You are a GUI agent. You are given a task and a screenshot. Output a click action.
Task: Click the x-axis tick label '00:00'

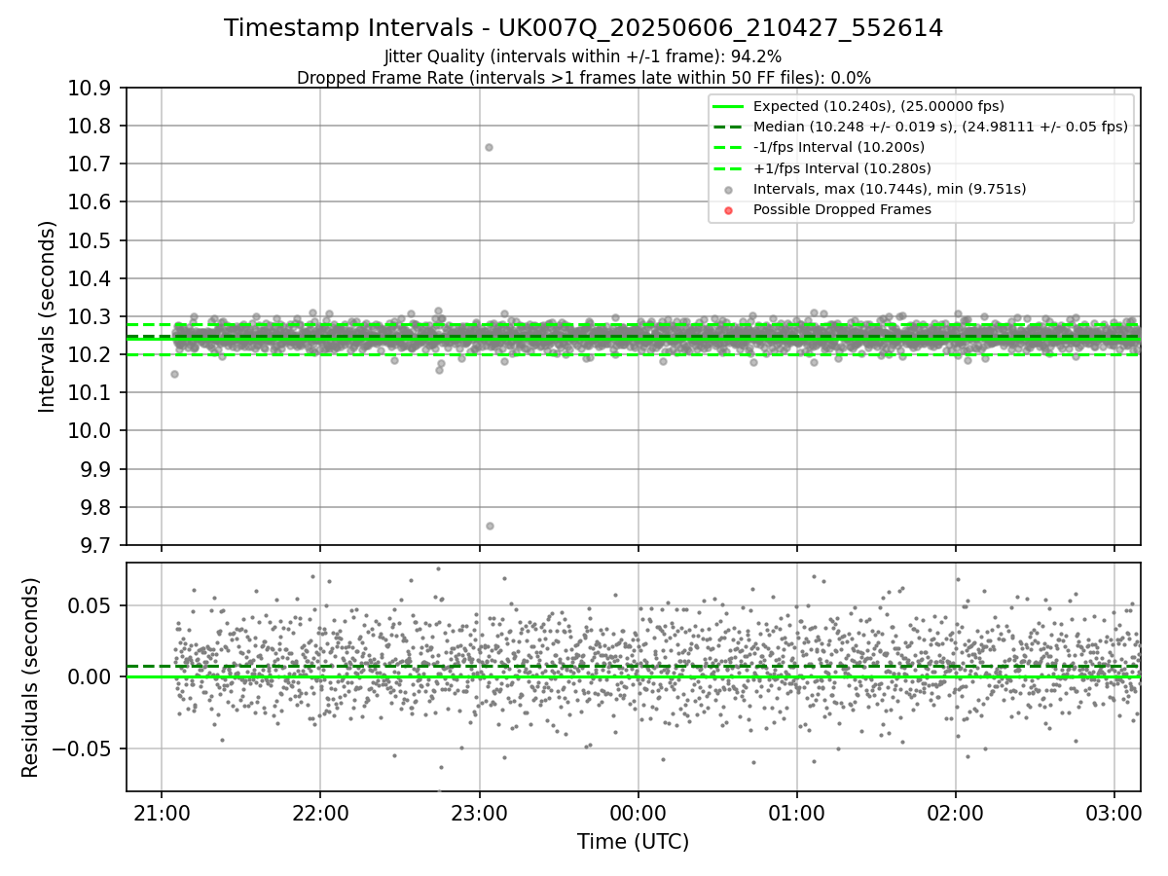[638, 813]
